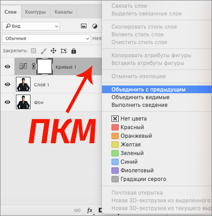Screen dimensions: 212x216
Task: Select the Фон layer thumbnail
Action: point(23,102)
